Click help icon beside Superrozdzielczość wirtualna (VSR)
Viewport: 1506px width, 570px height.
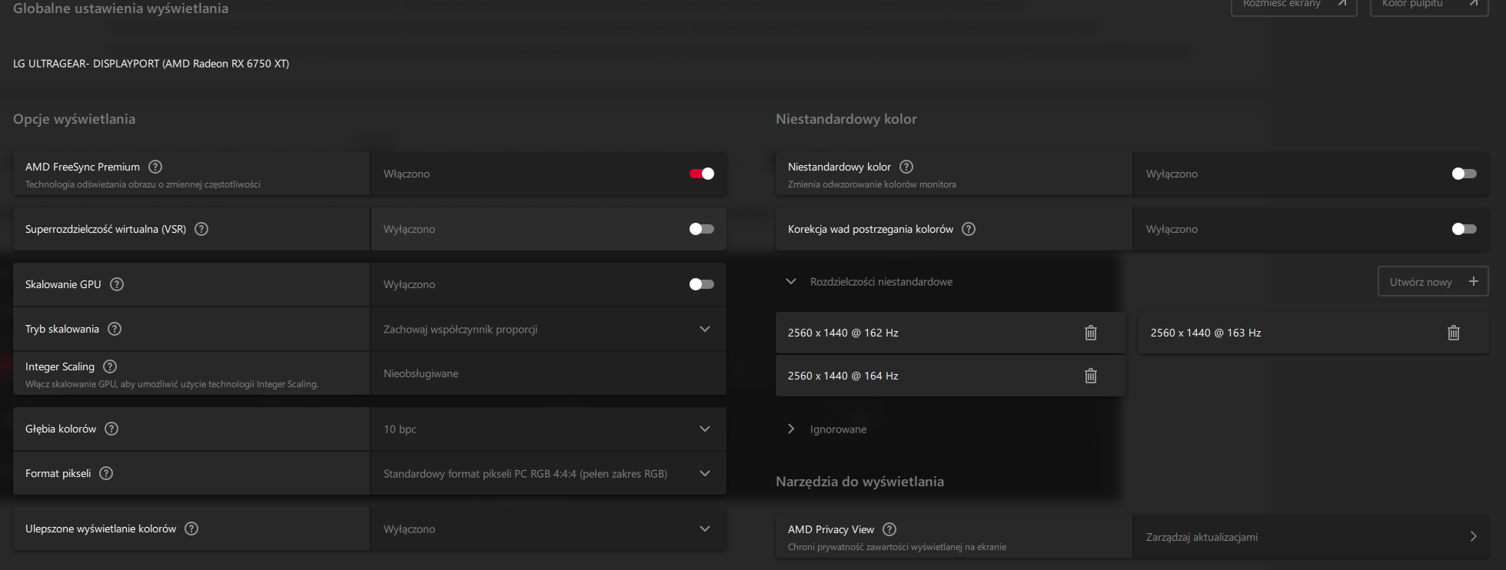point(201,229)
